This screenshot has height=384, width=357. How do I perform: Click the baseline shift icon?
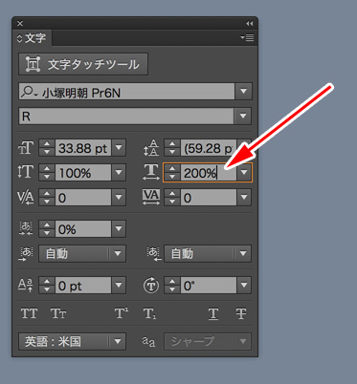coord(26,285)
